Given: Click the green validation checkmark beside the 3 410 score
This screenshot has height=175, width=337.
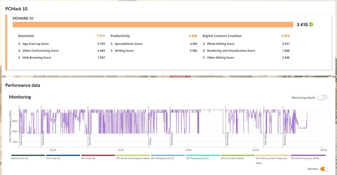Looking at the screenshot, I should 311,25.
